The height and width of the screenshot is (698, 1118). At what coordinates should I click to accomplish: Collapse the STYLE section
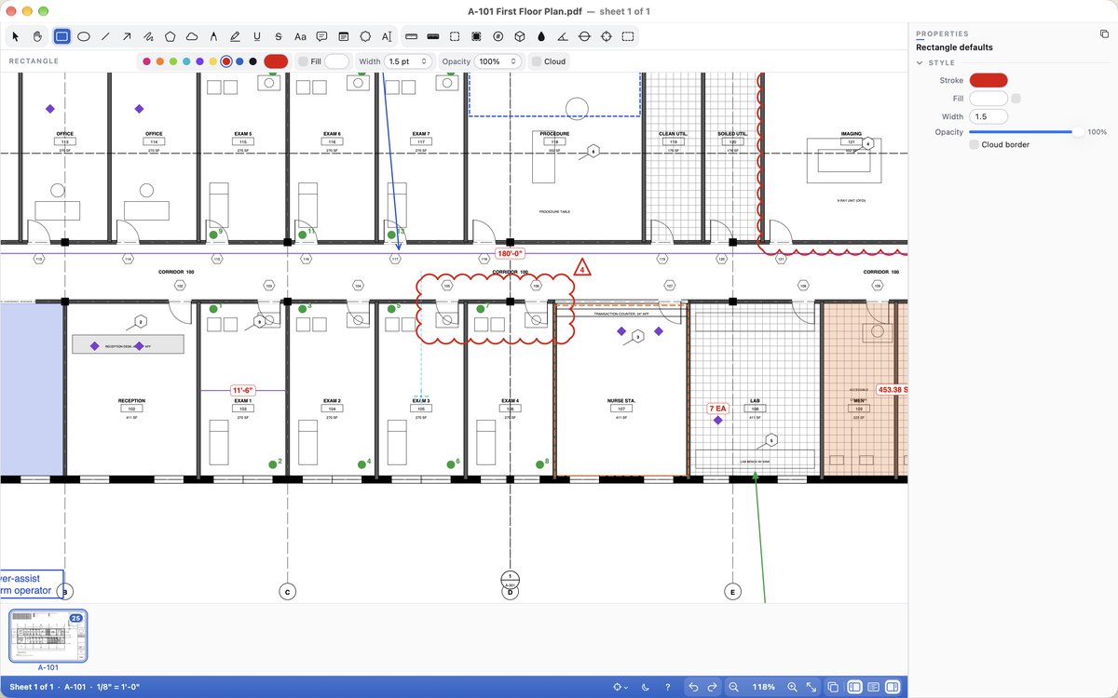(921, 63)
